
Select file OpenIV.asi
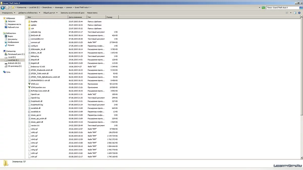coord(35,94)
